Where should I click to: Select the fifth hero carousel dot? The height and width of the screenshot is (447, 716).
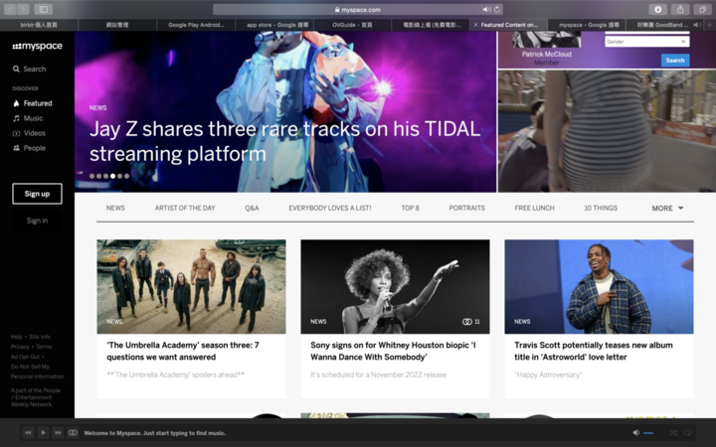pos(119,176)
